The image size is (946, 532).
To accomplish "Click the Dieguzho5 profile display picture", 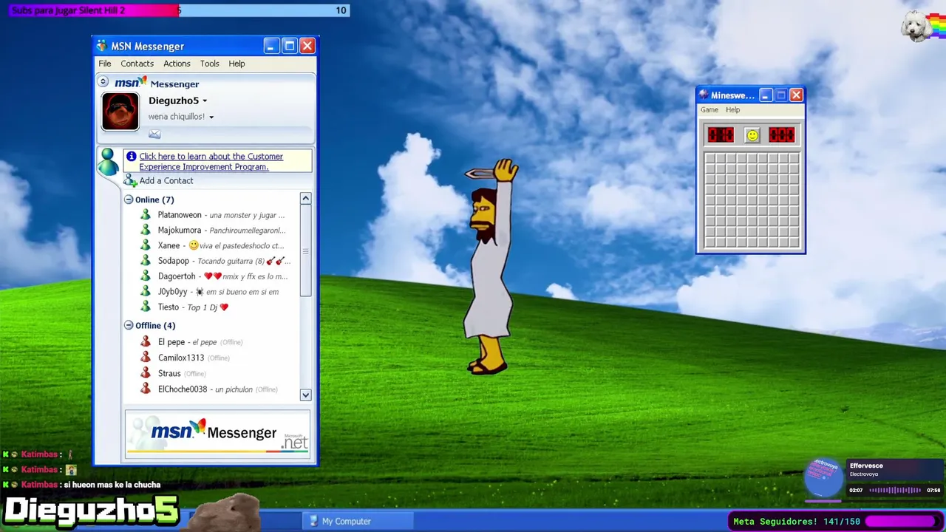I will point(120,112).
